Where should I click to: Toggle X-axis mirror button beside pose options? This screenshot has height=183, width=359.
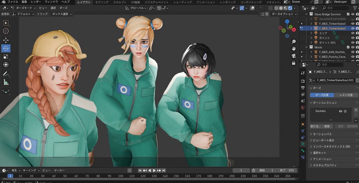(x=267, y=14)
